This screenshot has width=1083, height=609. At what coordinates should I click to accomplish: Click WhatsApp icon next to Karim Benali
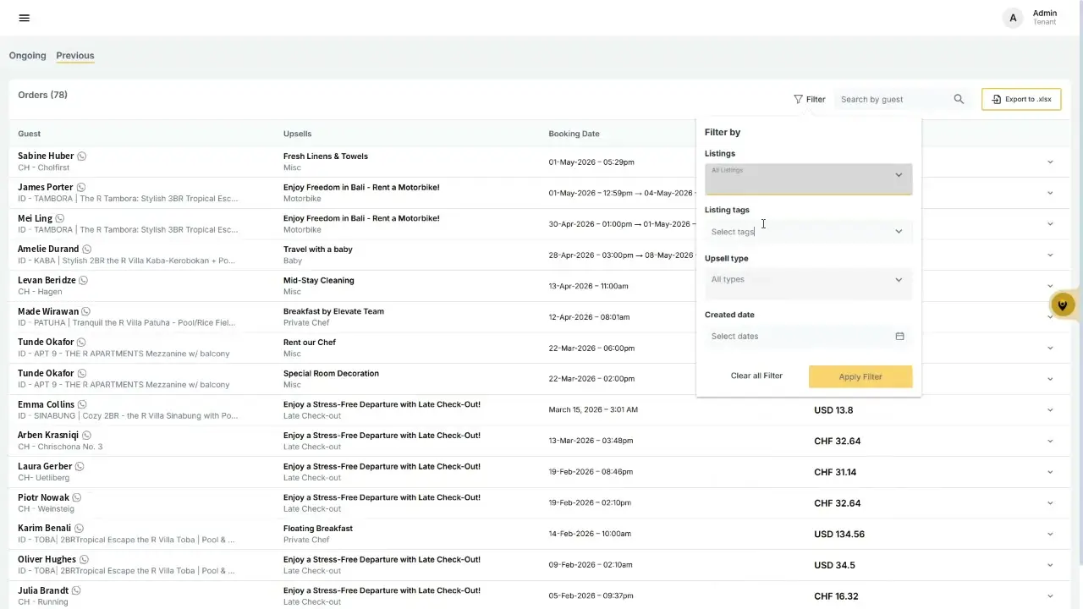coord(80,528)
